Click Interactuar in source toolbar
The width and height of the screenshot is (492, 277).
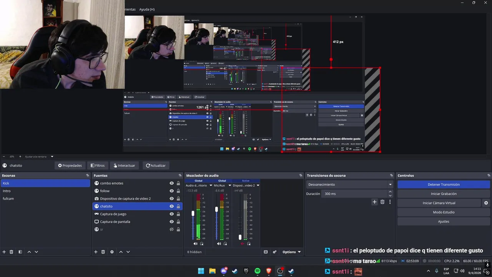(124, 165)
